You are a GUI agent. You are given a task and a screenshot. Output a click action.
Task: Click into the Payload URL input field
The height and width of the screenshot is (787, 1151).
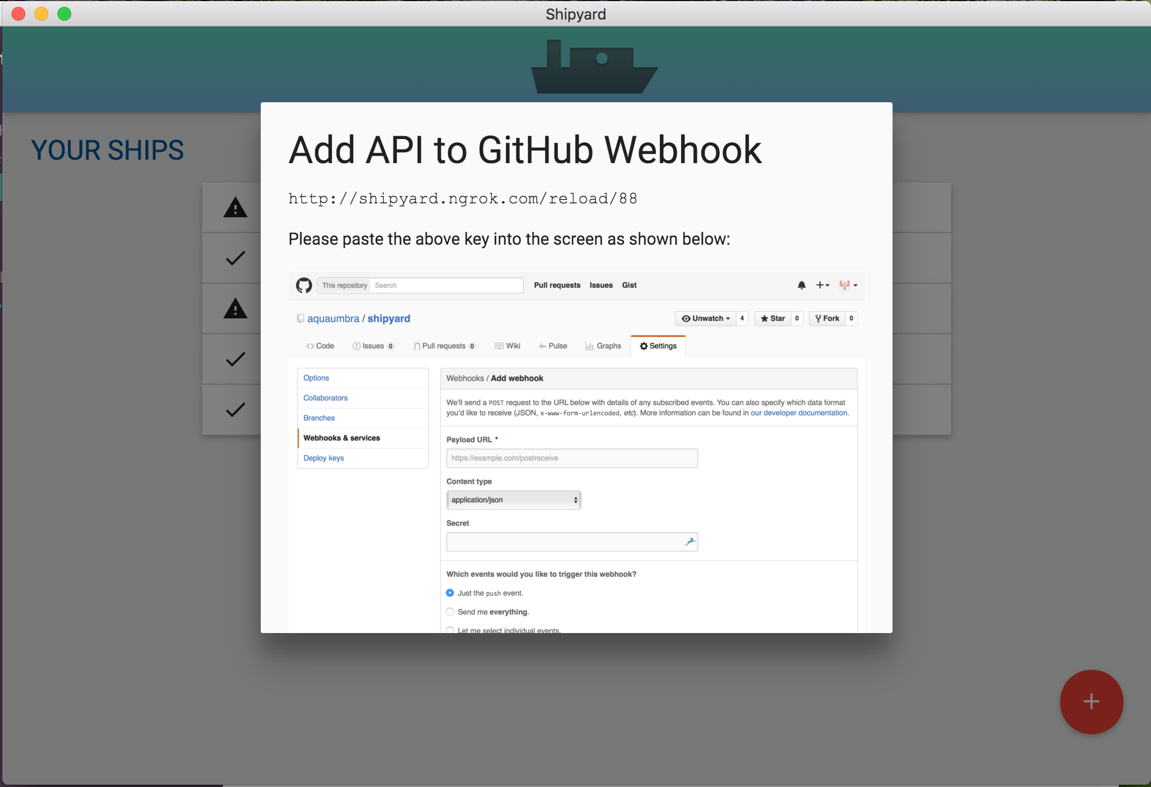tap(571, 458)
